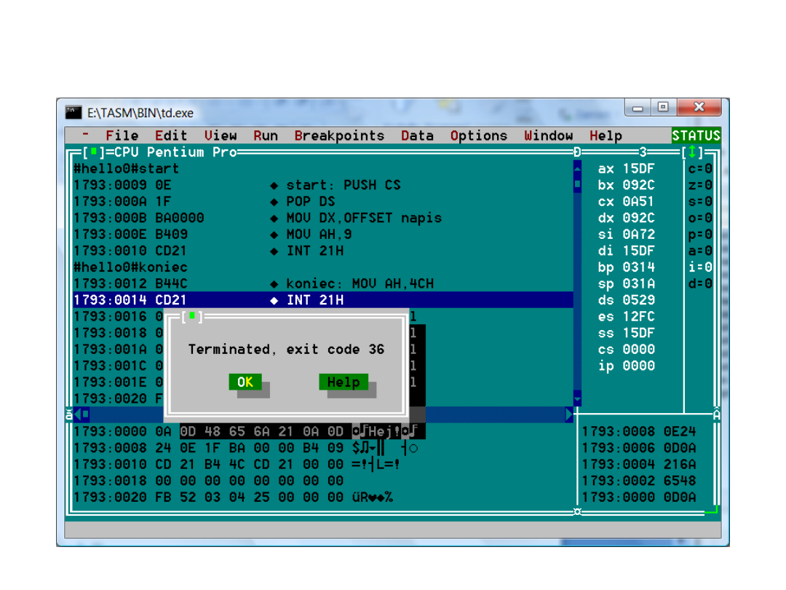Click the td.exe console title bar icon

74,112
